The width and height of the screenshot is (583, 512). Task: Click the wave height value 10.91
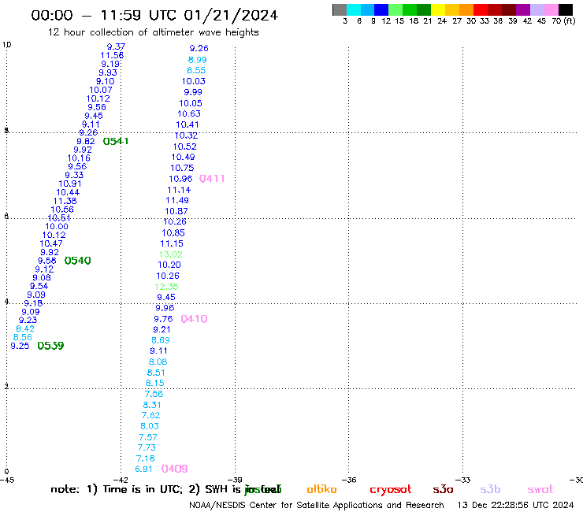(x=70, y=184)
